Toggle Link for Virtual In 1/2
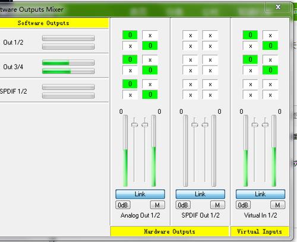 tap(261, 194)
